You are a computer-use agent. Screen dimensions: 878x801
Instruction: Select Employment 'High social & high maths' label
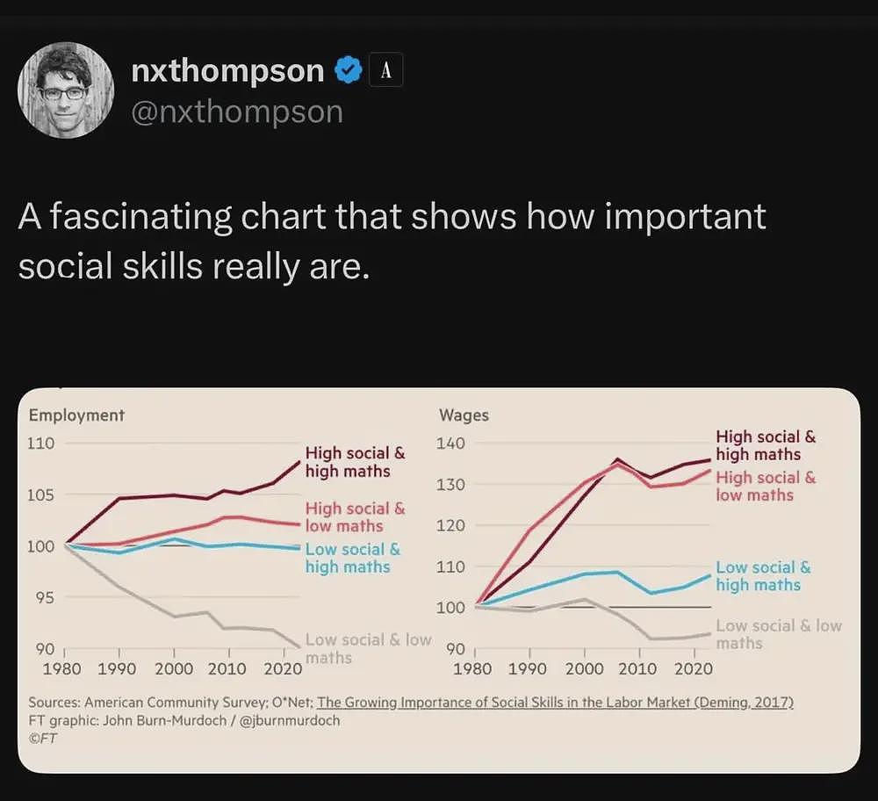(355, 462)
